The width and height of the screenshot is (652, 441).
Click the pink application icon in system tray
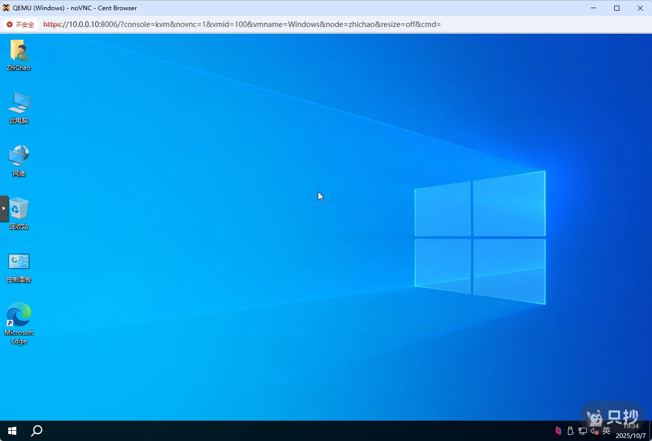[558, 430]
